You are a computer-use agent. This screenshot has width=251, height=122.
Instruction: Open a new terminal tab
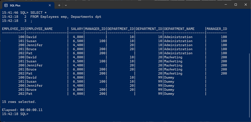pyautogui.click(x=59, y=5)
